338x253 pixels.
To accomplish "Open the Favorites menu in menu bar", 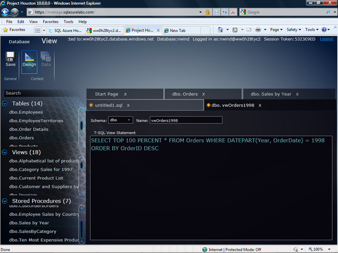I will point(51,22).
